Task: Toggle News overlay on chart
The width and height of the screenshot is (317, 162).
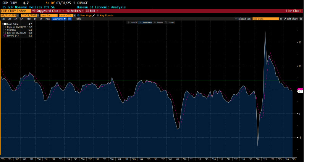Action: (158, 22)
